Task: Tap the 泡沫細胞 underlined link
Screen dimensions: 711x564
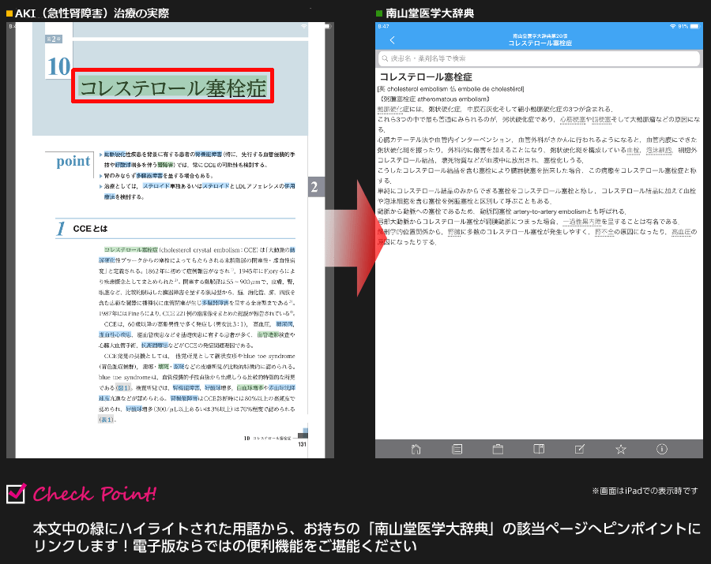Action: pyautogui.click(x=659, y=151)
